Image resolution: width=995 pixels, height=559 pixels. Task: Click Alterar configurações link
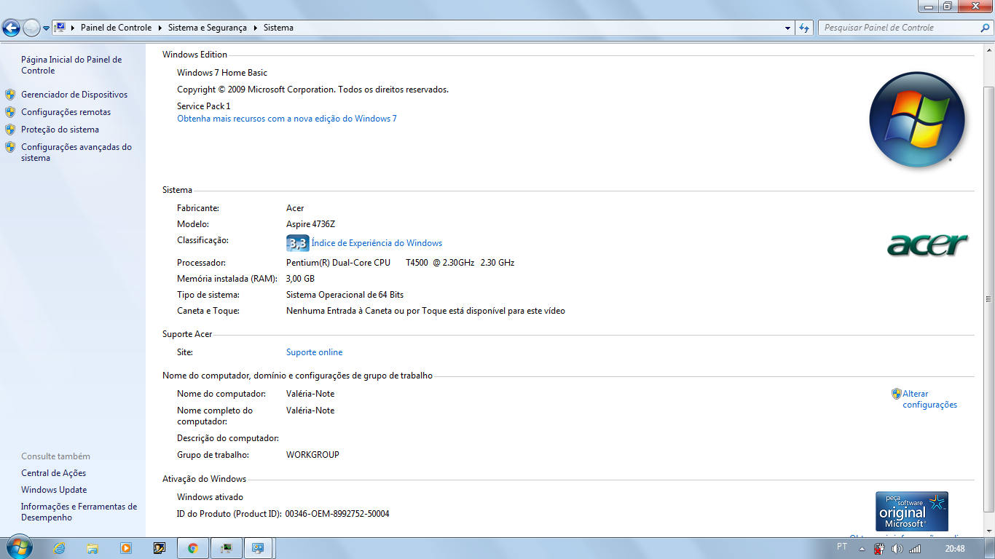930,399
